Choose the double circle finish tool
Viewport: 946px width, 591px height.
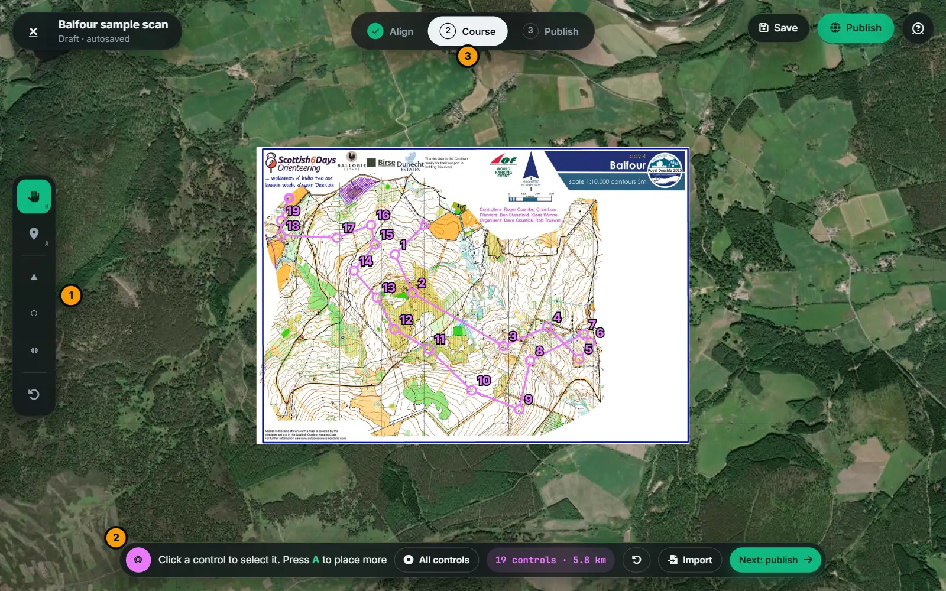(34, 350)
